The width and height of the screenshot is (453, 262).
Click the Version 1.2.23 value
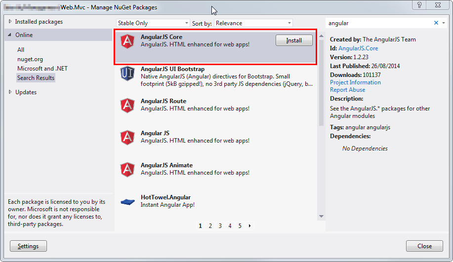coord(361,57)
